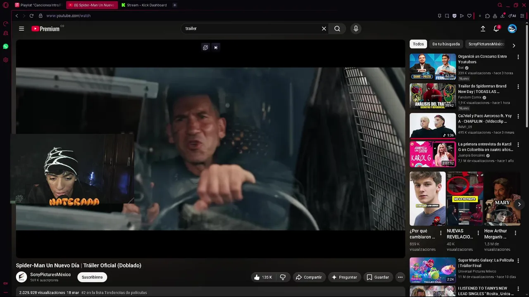Take a snapshot with the capture icon

point(447,16)
